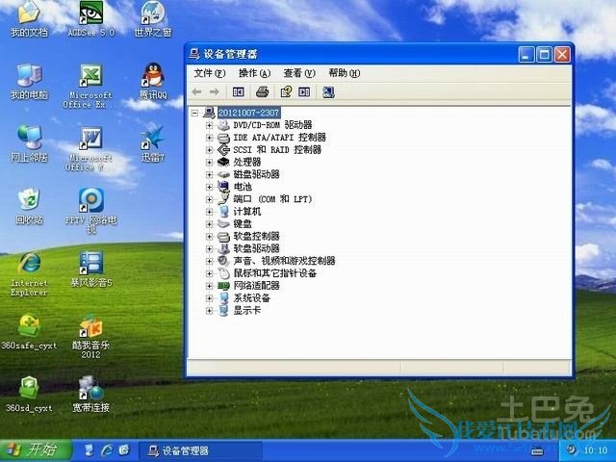This screenshot has height=462, width=616.
Task: Click the action pane toolbar icon left of scan icon
Action: point(304,92)
